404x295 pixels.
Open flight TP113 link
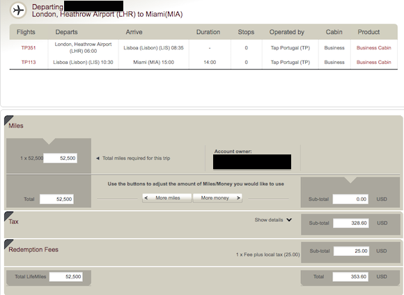pos(29,63)
